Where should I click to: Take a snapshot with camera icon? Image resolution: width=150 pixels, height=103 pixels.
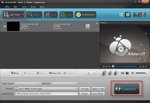[x=122, y=73]
